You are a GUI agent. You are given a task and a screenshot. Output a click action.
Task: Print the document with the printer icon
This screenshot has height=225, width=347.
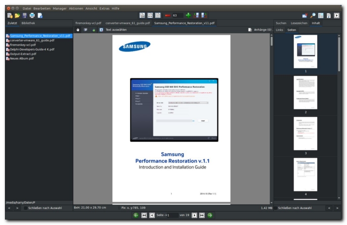pos(32,15)
